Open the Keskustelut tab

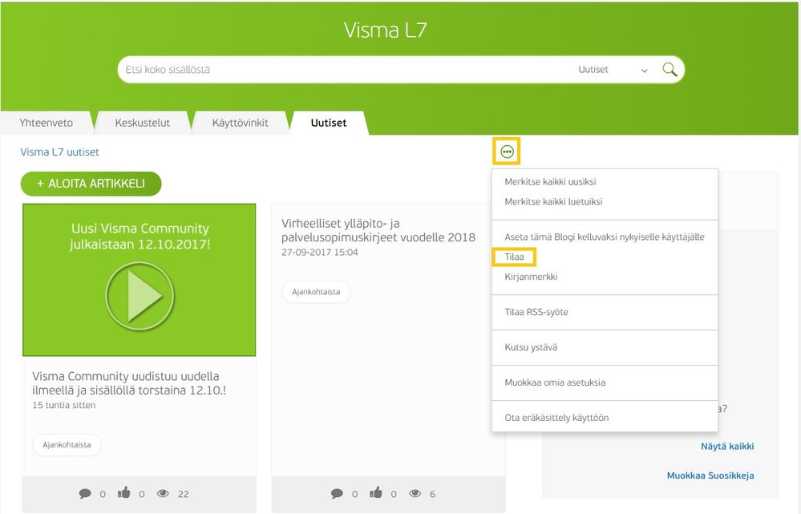click(143, 123)
